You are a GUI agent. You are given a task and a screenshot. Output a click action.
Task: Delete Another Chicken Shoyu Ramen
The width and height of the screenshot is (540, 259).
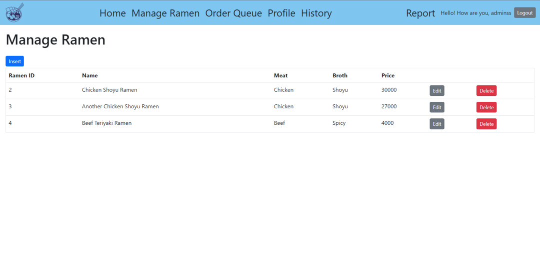pos(486,107)
